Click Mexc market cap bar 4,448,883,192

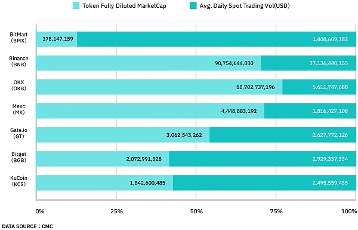click(150, 111)
